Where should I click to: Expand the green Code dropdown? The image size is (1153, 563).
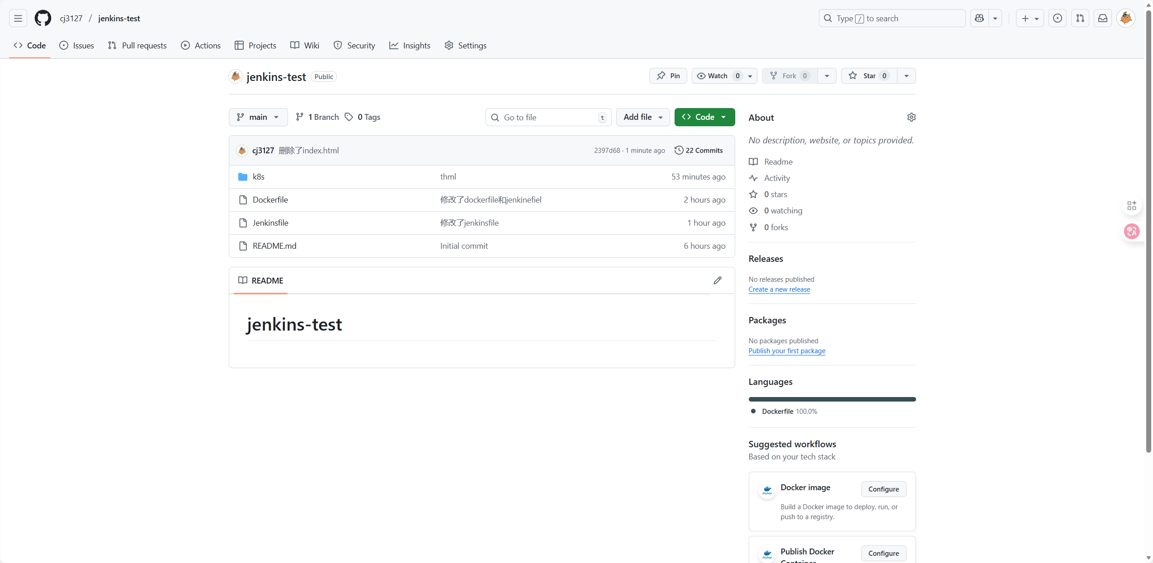704,117
